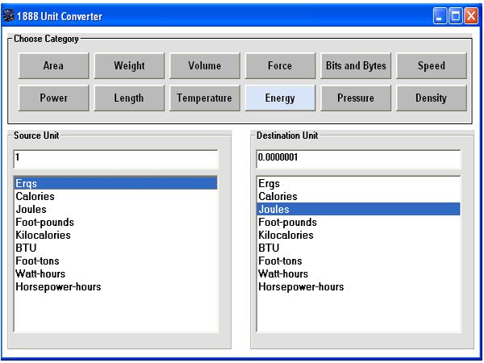
Task: Select Foot-tons in Destination Unit list
Action: pyautogui.click(x=358, y=261)
